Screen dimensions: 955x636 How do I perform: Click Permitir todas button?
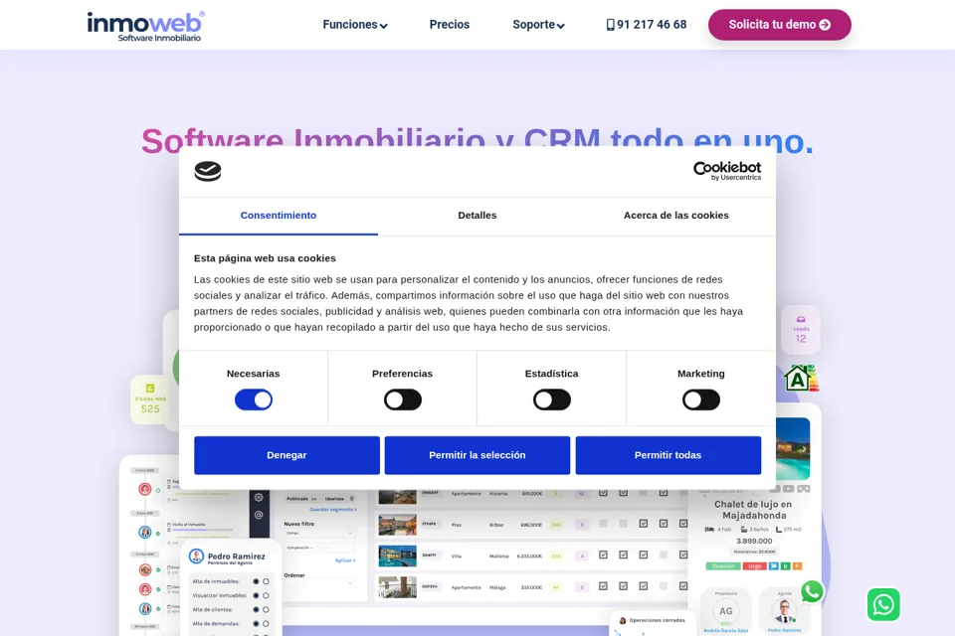pos(668,455)
